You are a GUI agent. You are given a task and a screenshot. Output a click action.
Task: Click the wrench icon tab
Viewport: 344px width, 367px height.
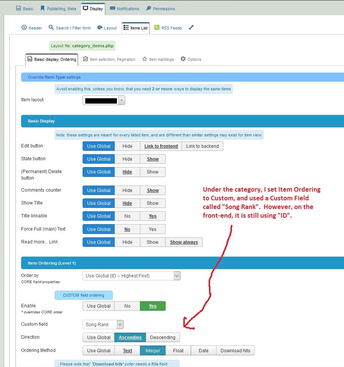(191, 28)
